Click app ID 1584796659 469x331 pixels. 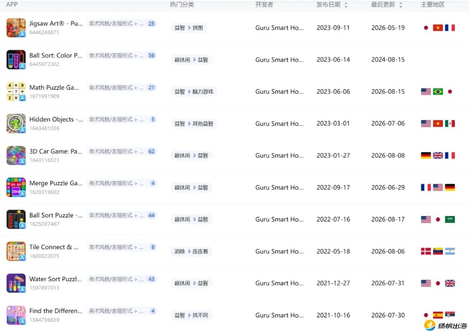[44, 320]
